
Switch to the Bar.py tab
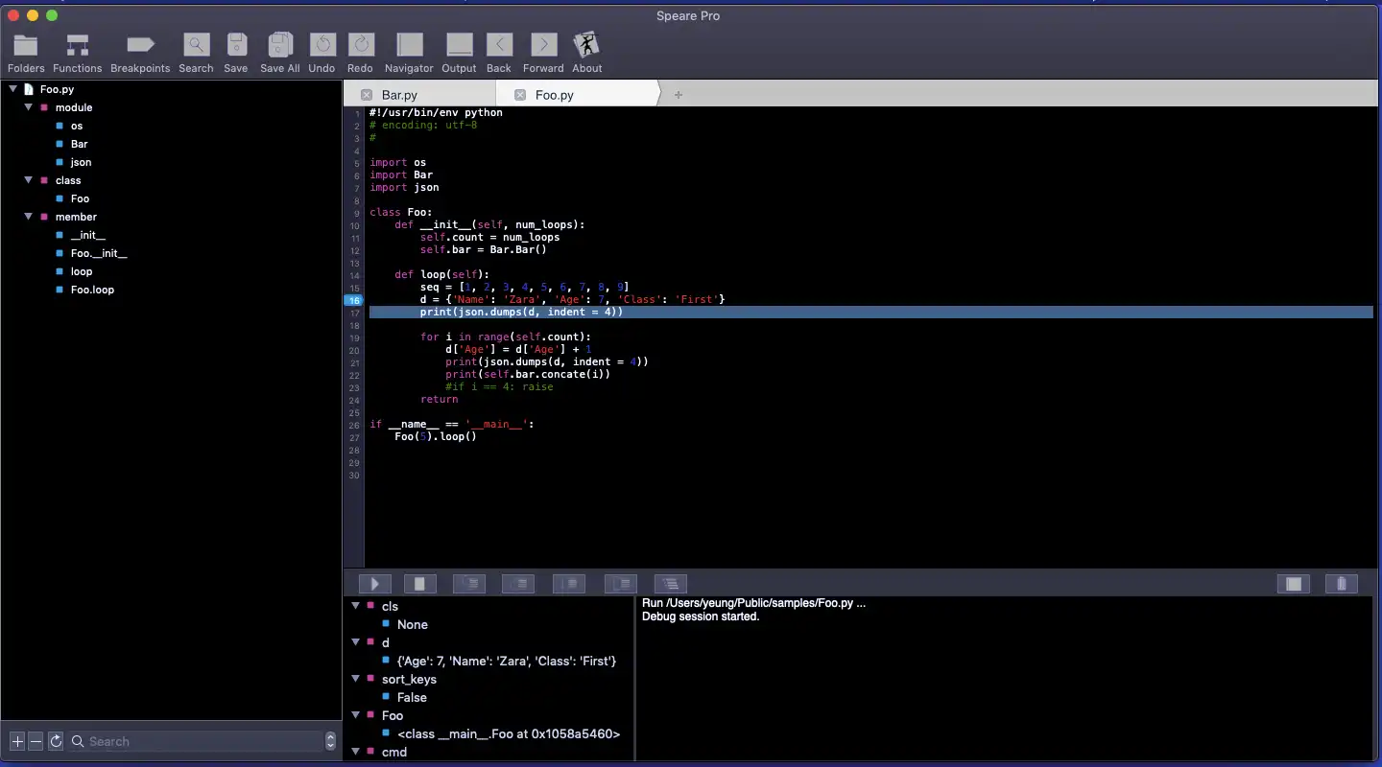click(x=399, y=95)
